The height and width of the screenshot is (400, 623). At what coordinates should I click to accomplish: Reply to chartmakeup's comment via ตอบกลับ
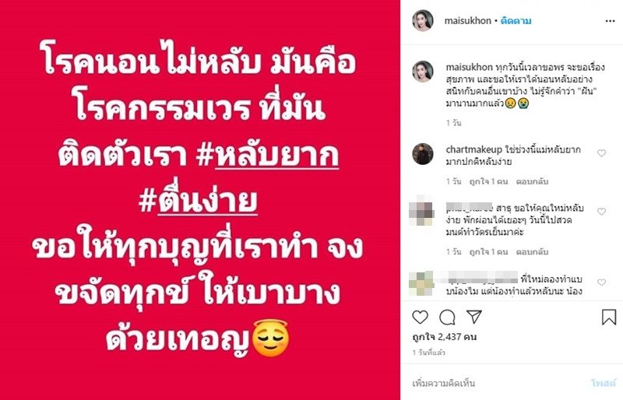pyautogui.click(x=532, y=181)
